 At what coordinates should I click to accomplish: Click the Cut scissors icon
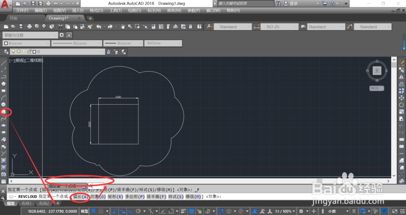pyautogui.click(x=60, y=27)
